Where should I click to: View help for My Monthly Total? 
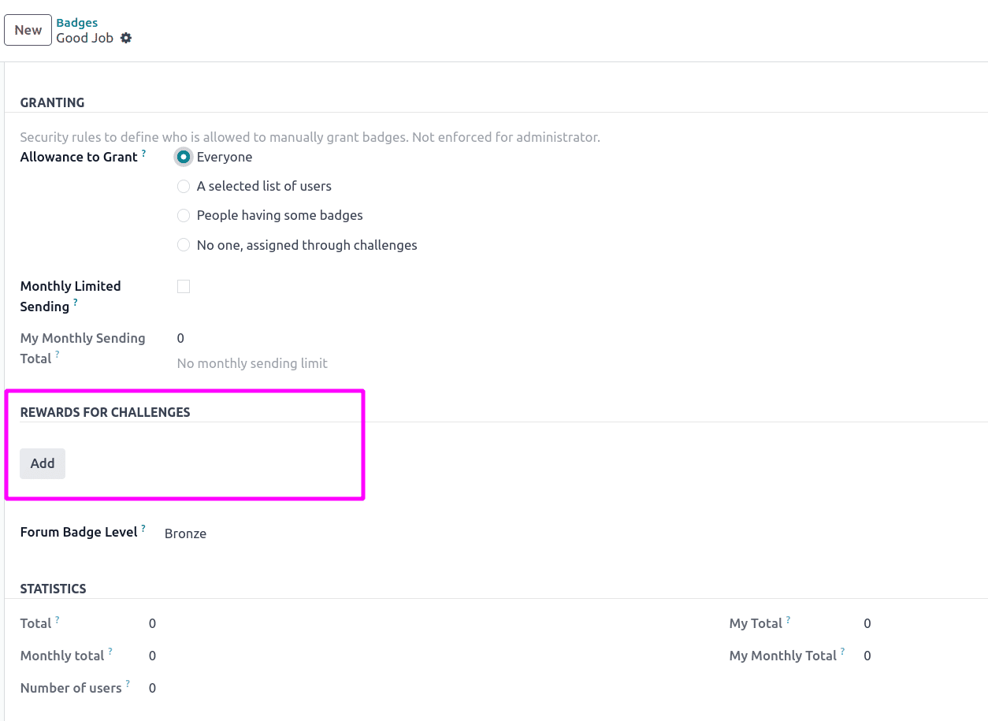[843, 650]
